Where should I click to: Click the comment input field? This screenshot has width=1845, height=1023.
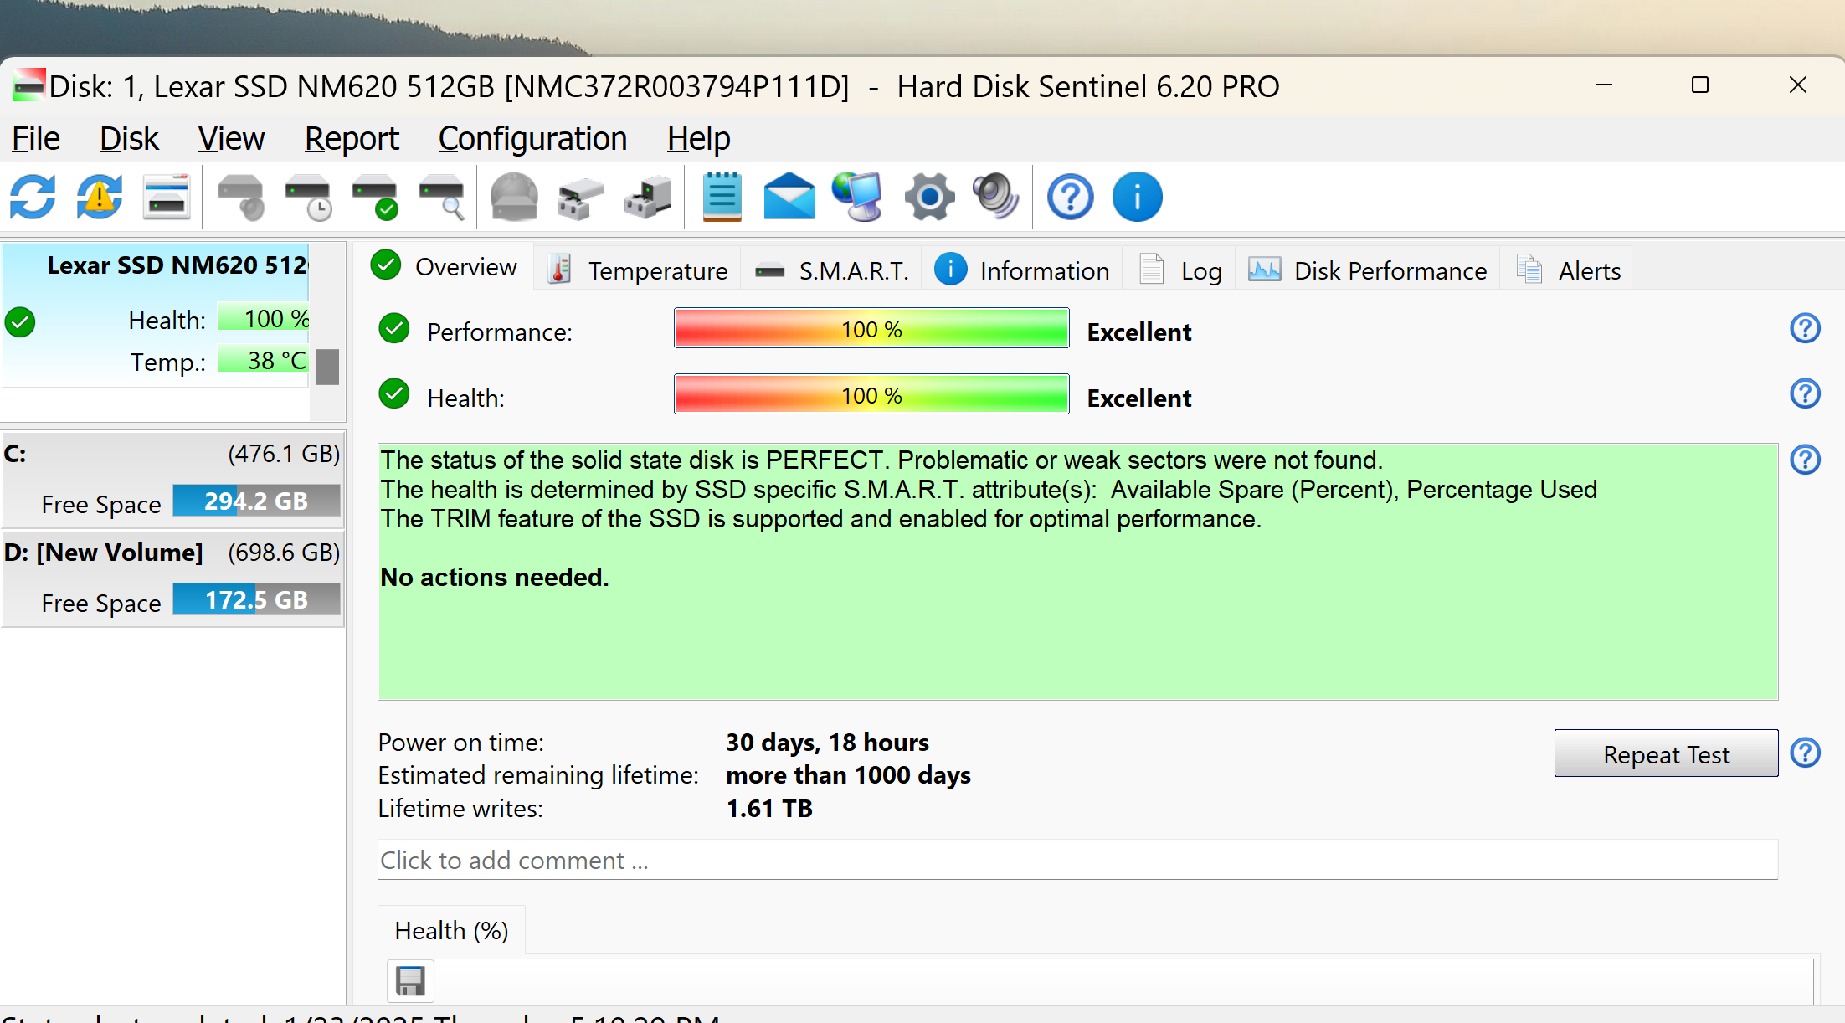pos(1077,860)
